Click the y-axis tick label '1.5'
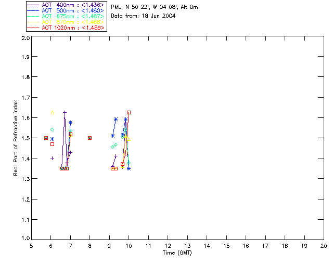This screenshot has width=333, height=266. [25, 138]
